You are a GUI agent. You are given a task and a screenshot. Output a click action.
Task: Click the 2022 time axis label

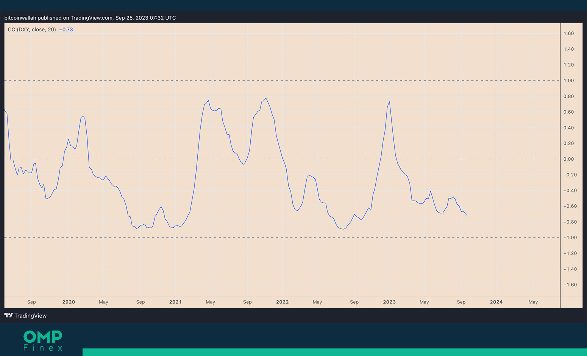click(283, 302)
